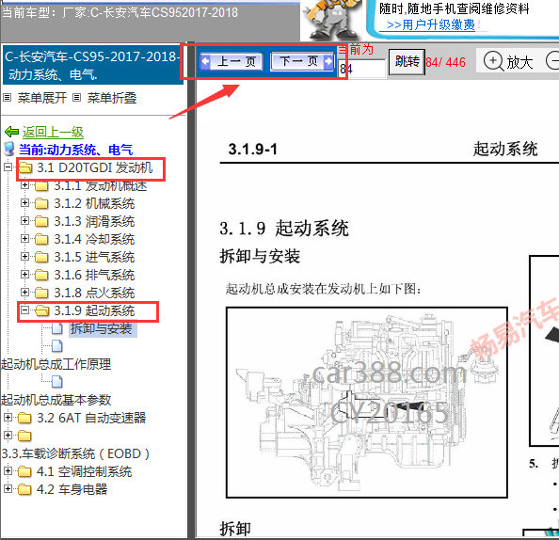
Task: Collapse the 3.1 D20TGDI 发动机 node
Action: pyautogui.click(x=8, y=167)
